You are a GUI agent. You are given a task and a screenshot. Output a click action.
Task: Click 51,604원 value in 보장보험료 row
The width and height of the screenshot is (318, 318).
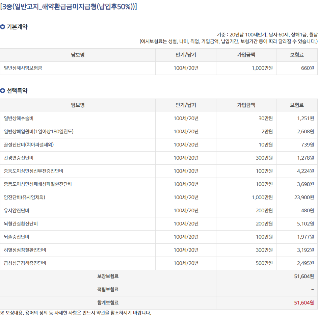[x=304, y=276]
